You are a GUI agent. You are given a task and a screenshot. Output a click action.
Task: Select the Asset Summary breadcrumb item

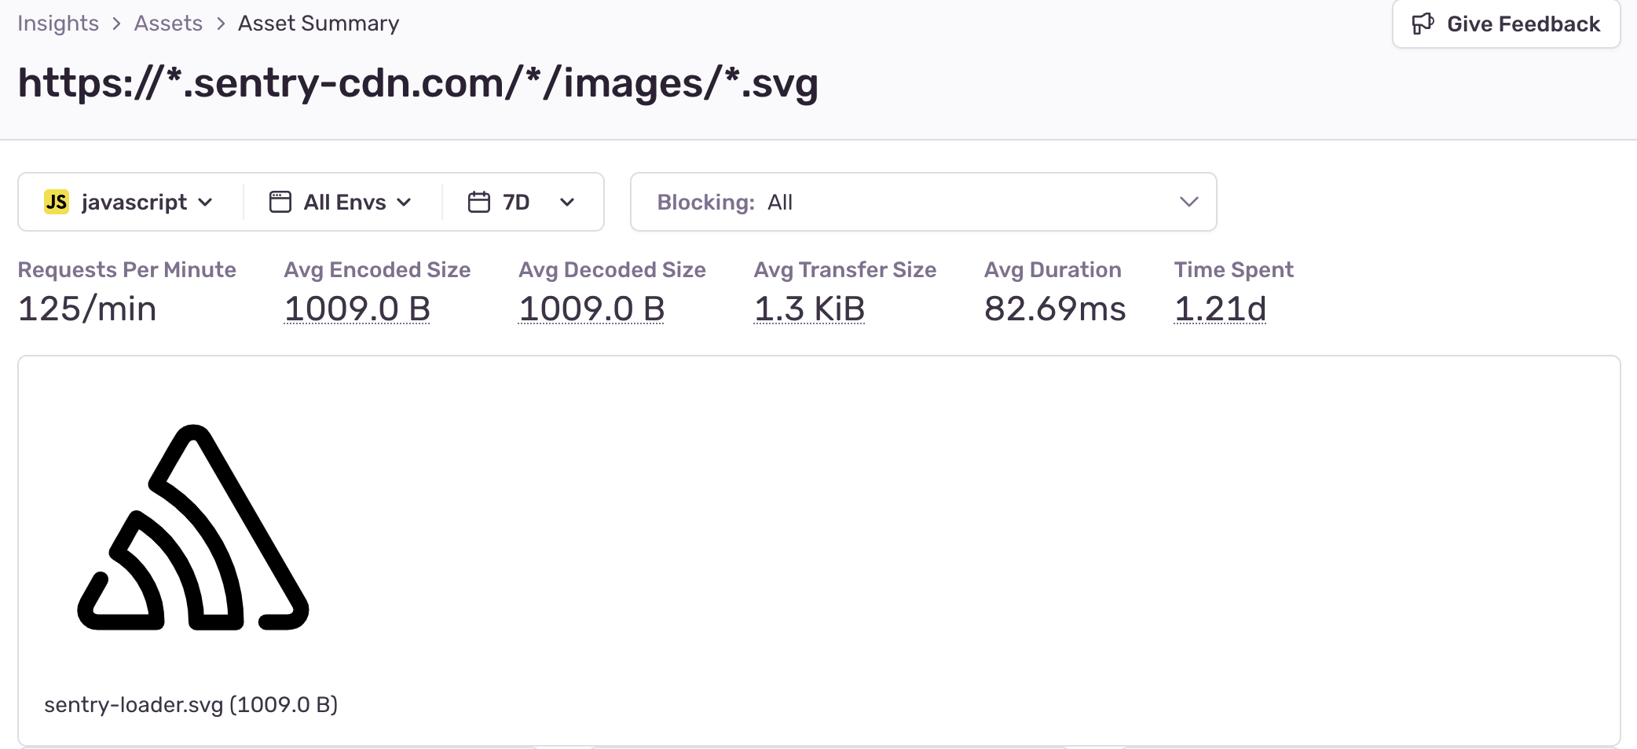318,24
